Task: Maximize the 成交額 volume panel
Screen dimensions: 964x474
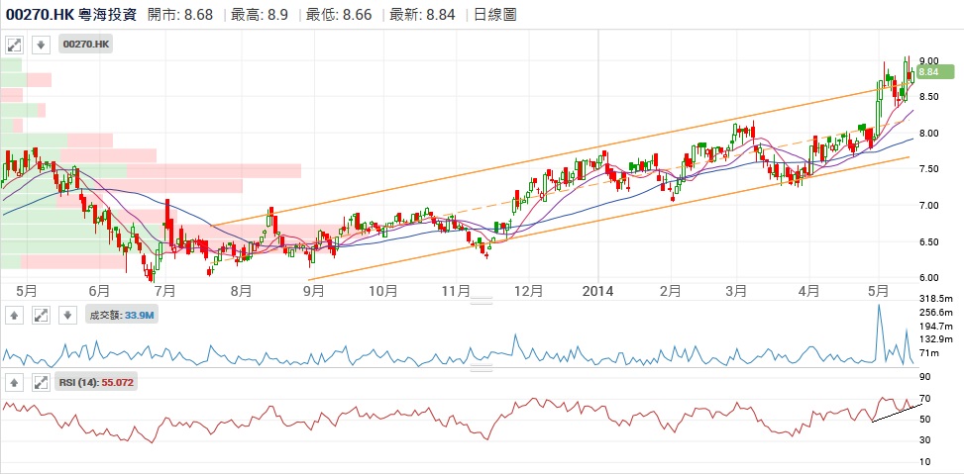Action: (x=41, y=315)
